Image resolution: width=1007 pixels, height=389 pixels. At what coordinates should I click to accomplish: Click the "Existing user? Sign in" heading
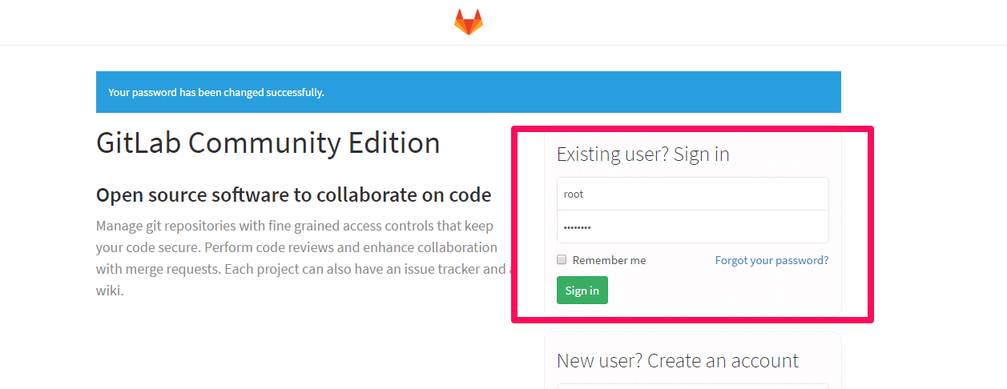(x=642, y=154)
